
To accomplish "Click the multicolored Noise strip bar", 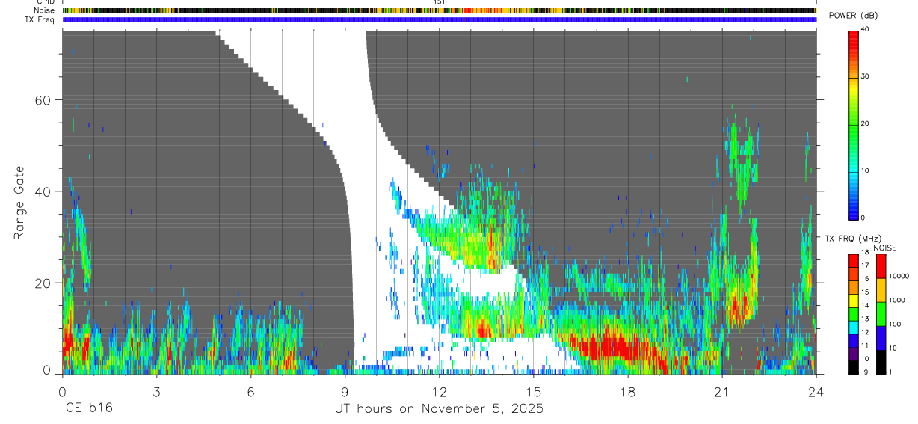I will (439, 10).
